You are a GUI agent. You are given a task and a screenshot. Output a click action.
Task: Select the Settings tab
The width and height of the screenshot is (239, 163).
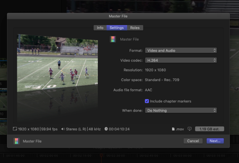(117, 28)
